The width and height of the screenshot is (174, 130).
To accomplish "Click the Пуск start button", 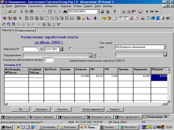I will [x=7, y=127].
